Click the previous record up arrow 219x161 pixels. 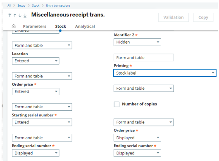(x=15, y=15)
